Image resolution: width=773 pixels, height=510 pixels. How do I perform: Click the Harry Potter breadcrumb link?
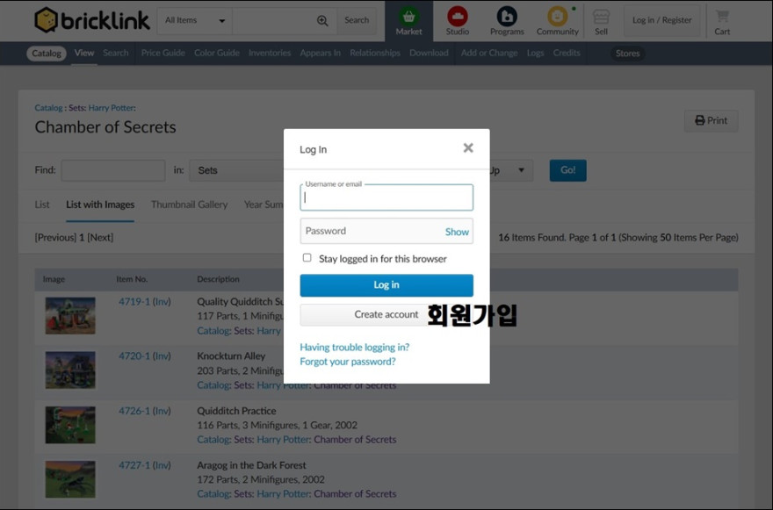(111, 108)
